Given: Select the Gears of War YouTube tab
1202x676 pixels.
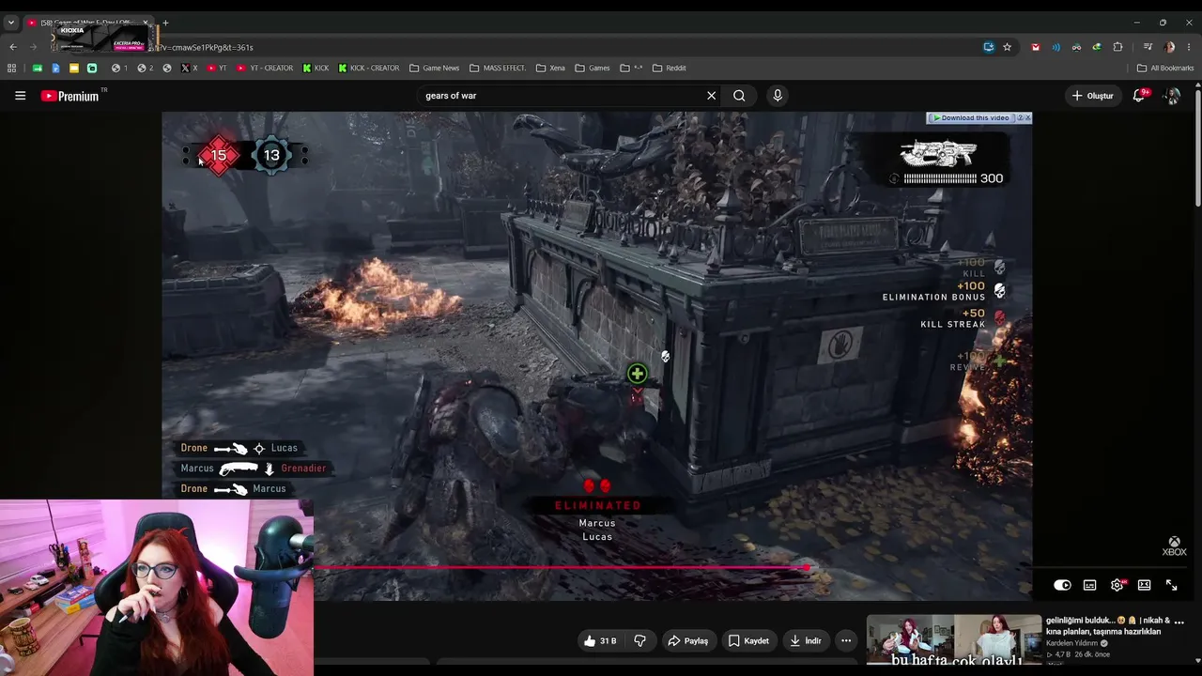Looking at the screenshot, I should [88, 23].
